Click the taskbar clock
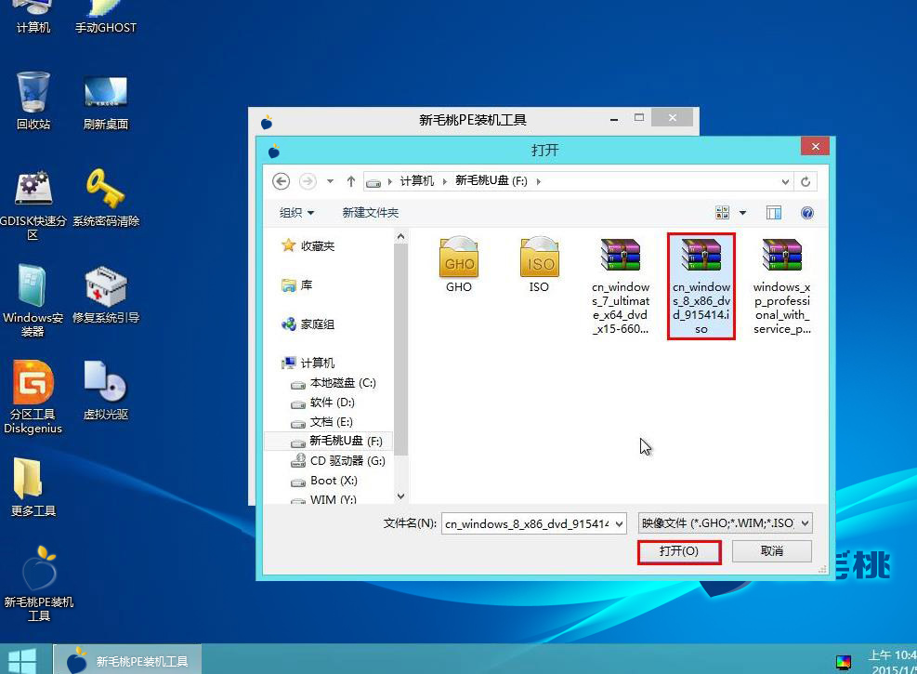The height and width of the screenshot is (674, 917). point(891,662)
